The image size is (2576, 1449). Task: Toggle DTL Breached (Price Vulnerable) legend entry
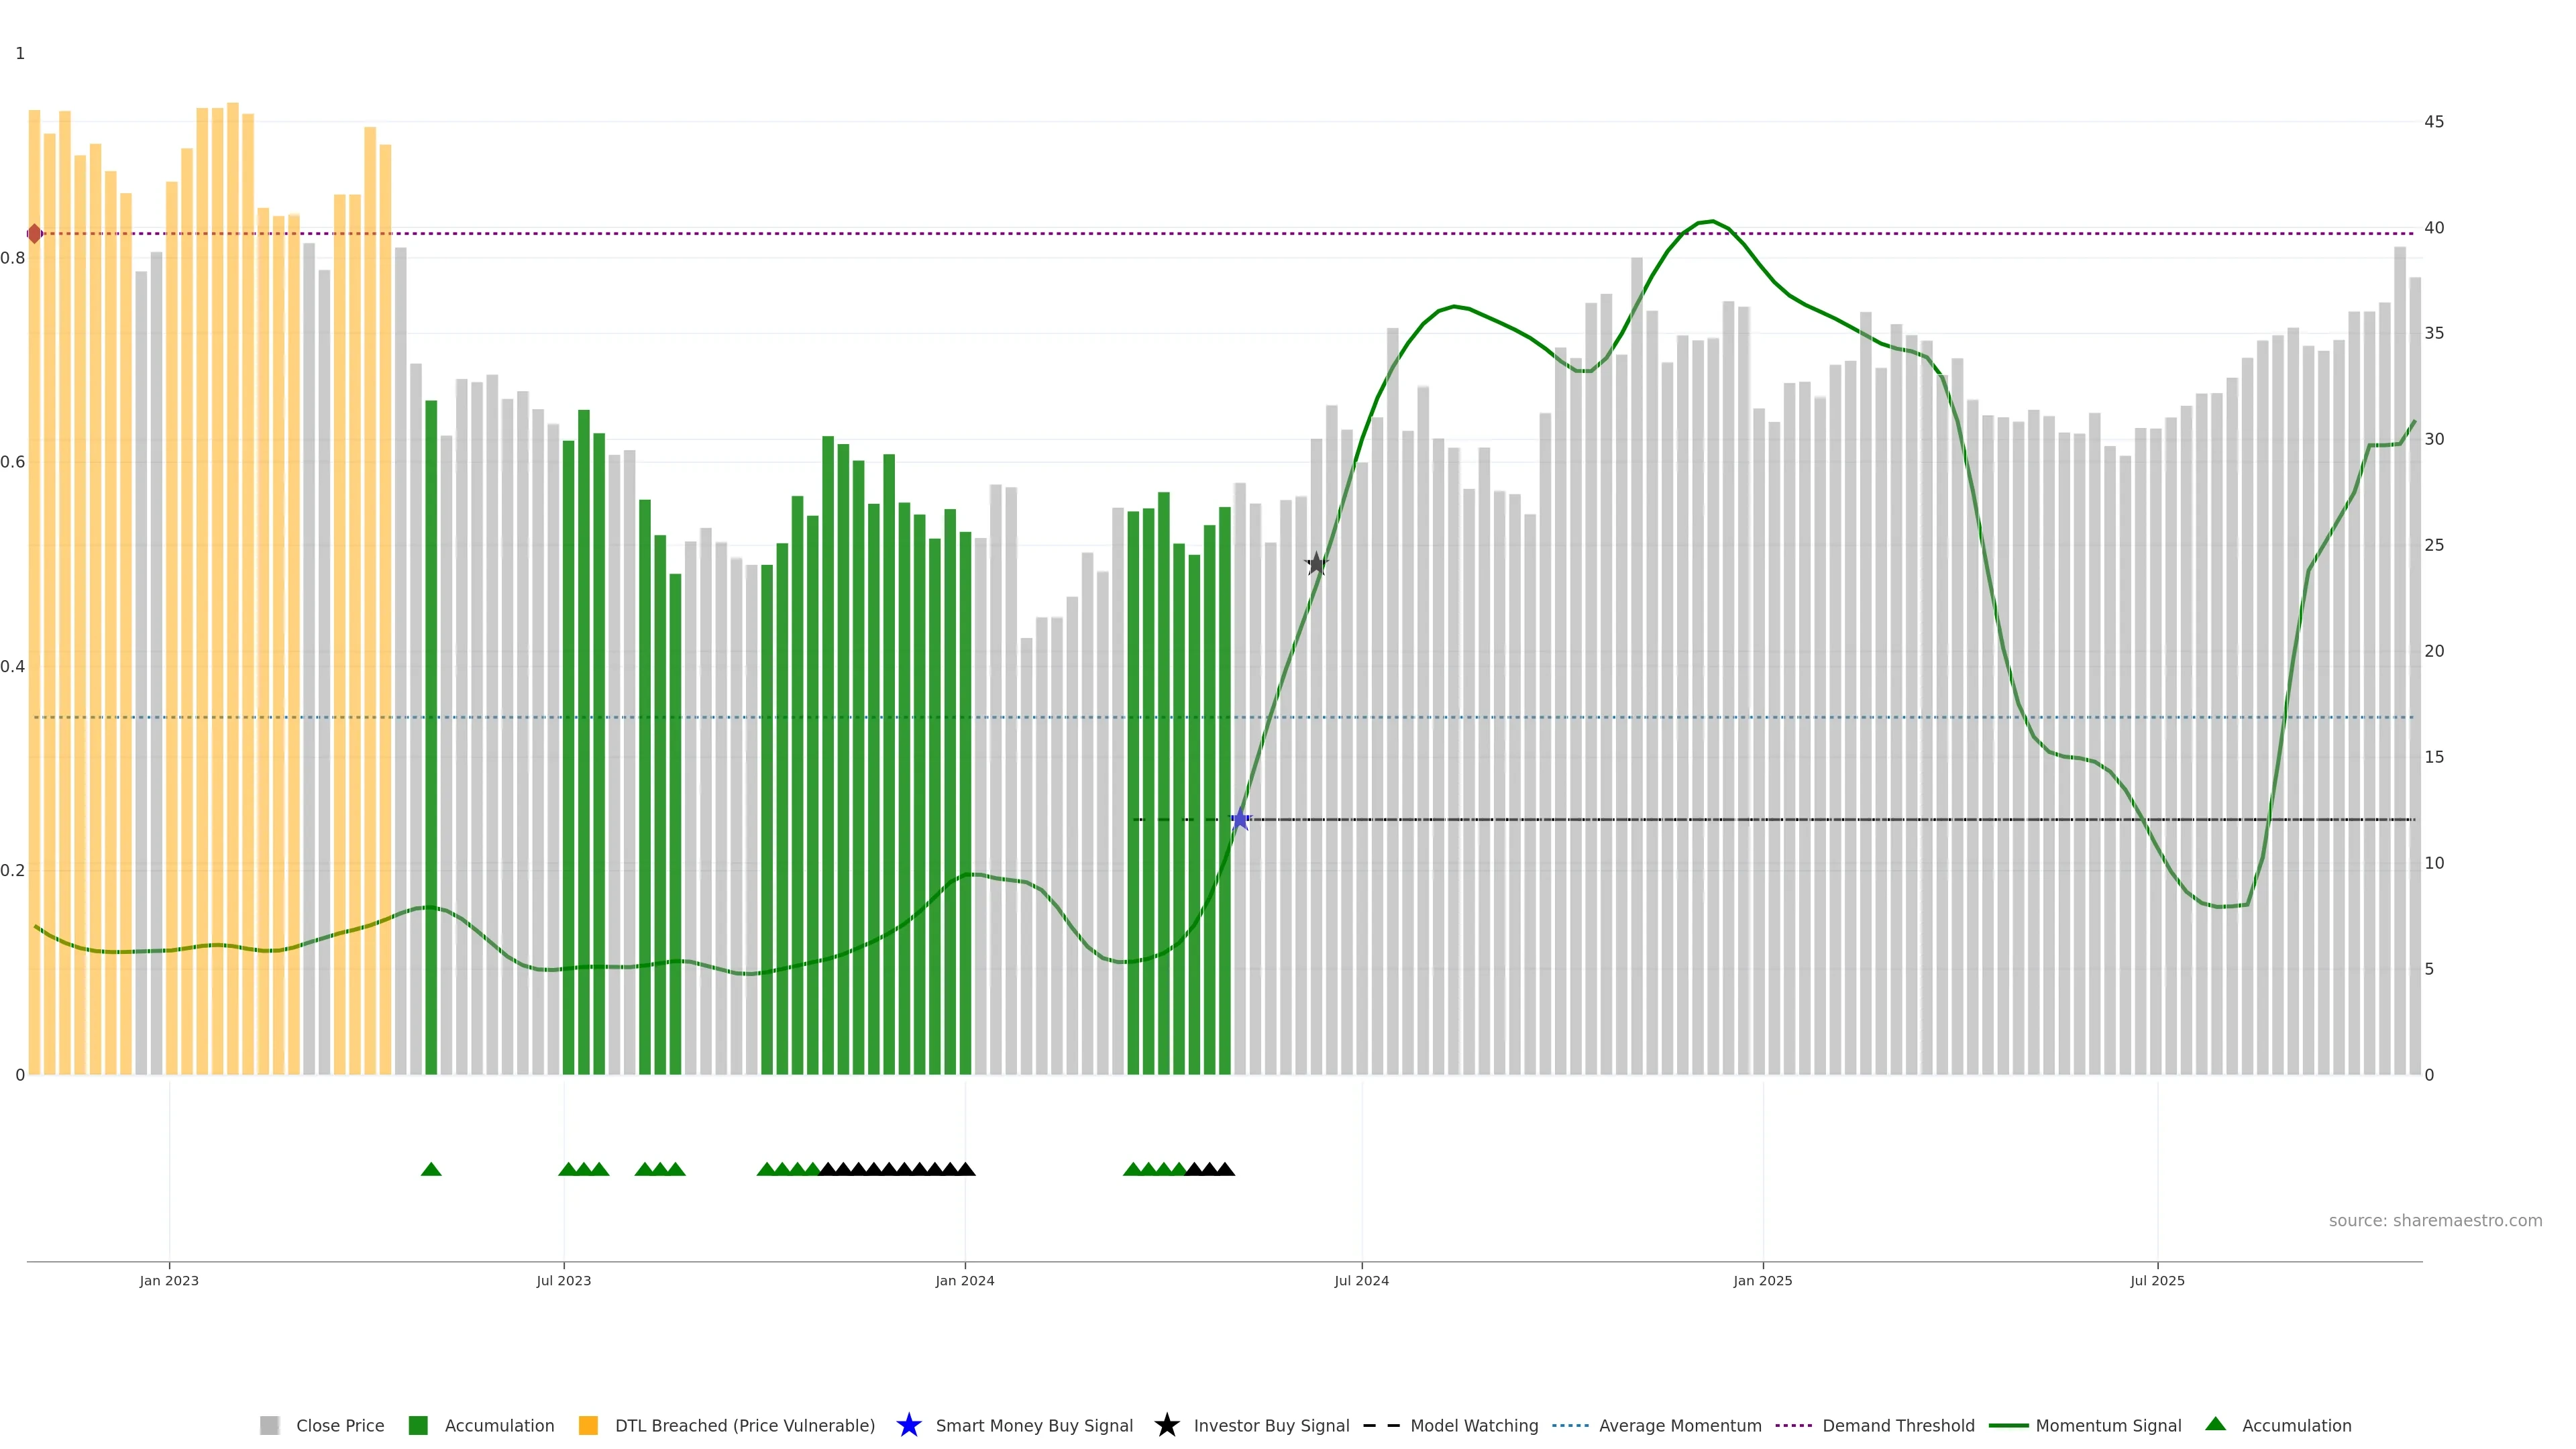(x=744, y=1425)
